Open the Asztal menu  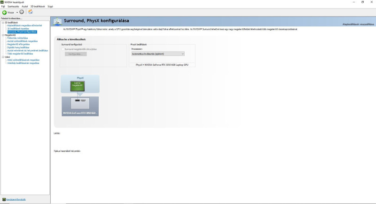pos(25,7)
